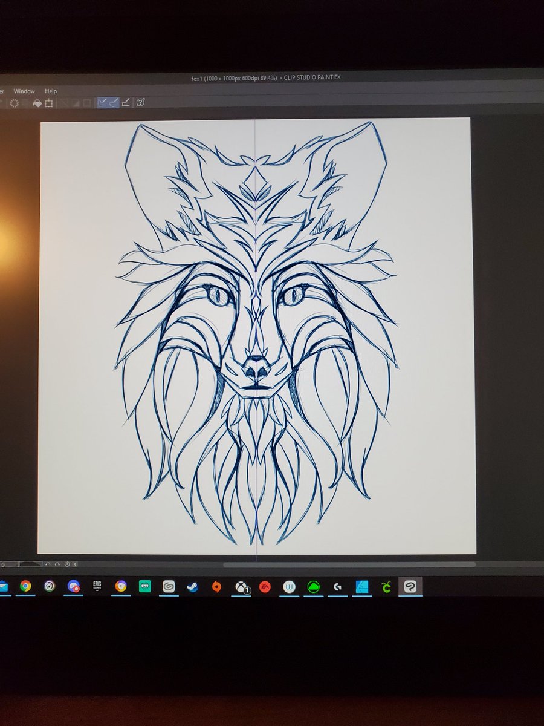Screen dimensions: 544x726
Task: Open Clip Studio Paint support icon
Action: [x=140, y=102]
